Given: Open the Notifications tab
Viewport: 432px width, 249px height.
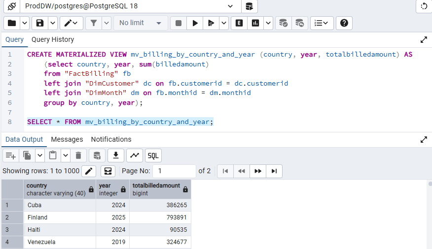Looking at the screenshot, I should (111, 139).
